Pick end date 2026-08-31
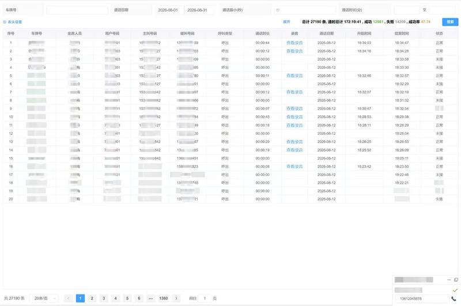 coord(199,10)
